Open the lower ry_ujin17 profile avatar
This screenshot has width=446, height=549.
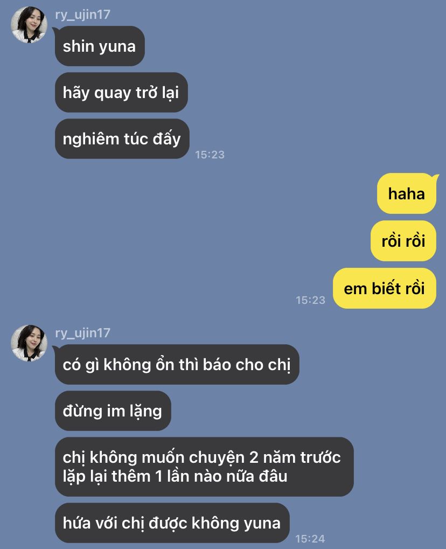pos(29,343)
